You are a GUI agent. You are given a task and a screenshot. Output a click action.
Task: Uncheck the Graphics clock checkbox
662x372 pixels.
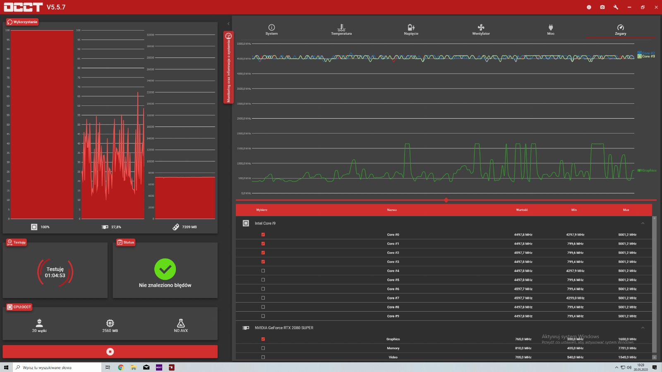coord(263,339)
